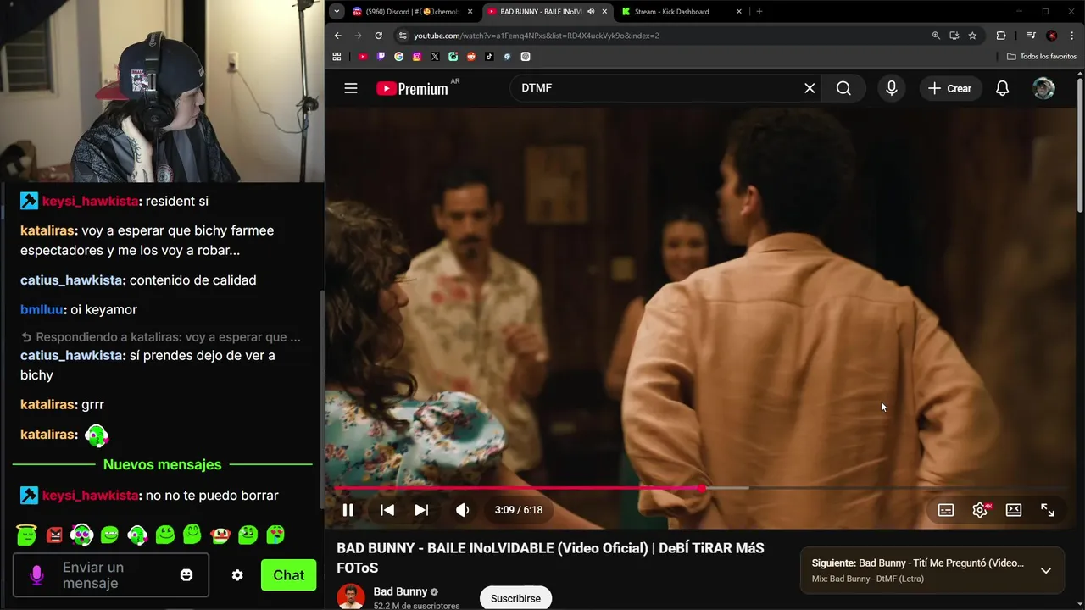1085x610 pixels.
Task: Open chat settings gear
Action: pyautogui.click(x=237, y=575)
